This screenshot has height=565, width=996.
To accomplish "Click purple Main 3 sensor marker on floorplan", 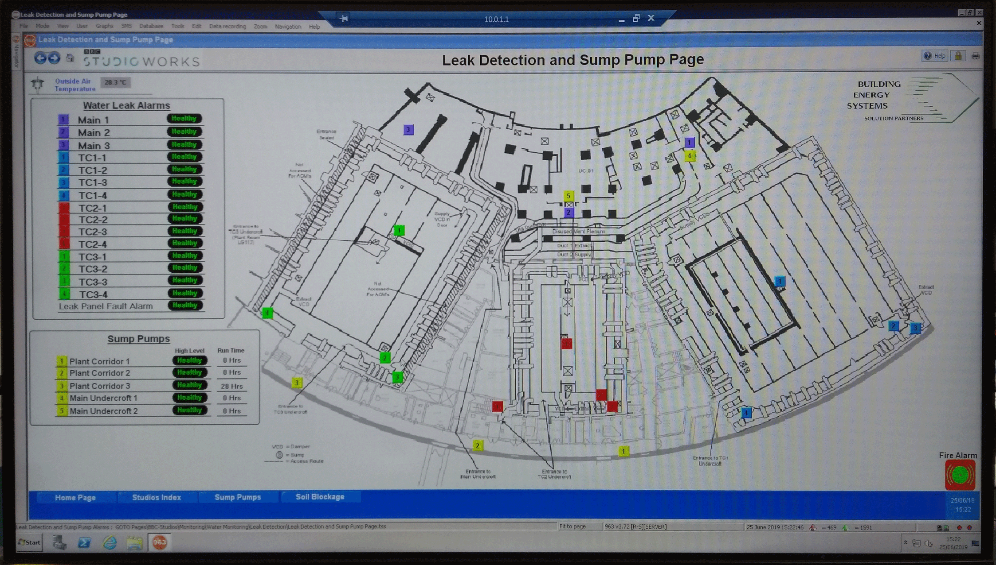I will [408, 130].
